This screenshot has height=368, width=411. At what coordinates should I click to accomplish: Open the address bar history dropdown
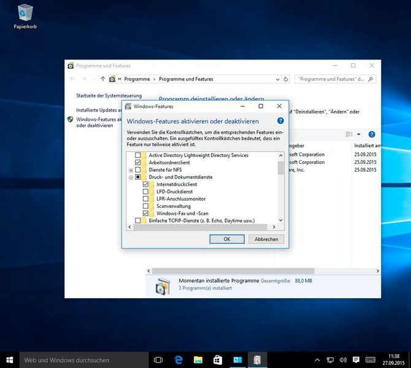(x=278, y=79)
